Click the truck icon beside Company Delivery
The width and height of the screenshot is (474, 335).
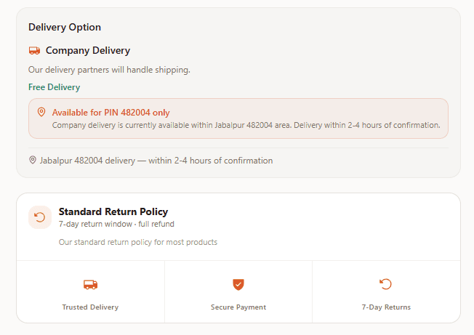coord(34,51)
